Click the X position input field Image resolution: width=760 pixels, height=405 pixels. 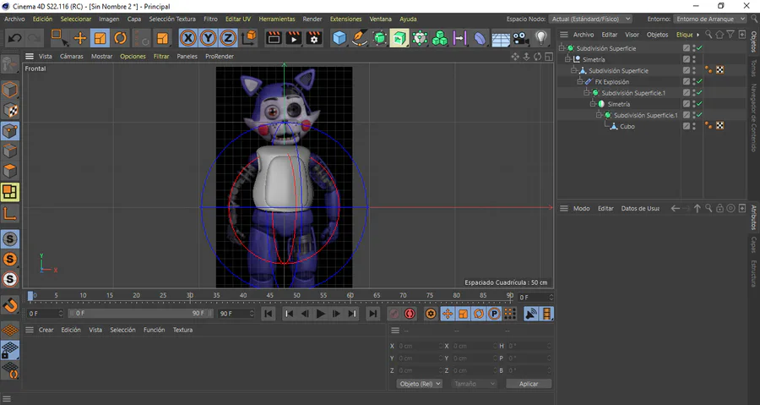[420, 346]
